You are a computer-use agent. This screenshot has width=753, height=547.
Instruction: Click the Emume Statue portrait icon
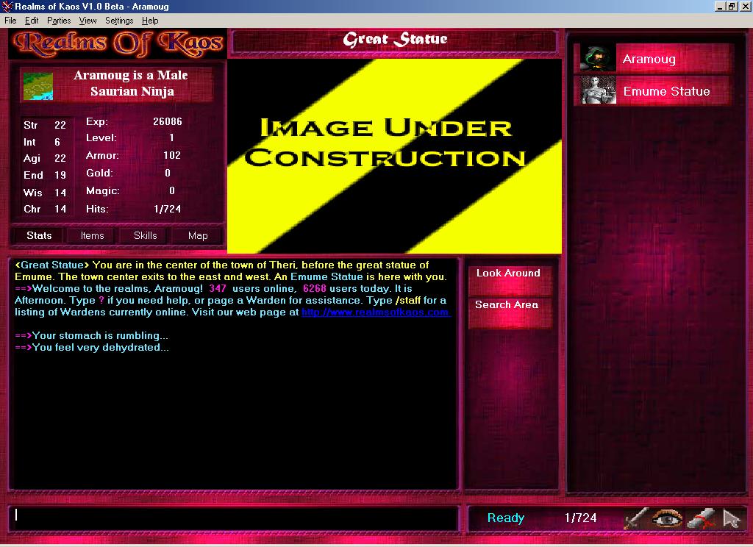597,90
